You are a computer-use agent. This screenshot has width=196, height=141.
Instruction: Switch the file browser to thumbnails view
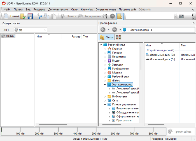[118, 37]
